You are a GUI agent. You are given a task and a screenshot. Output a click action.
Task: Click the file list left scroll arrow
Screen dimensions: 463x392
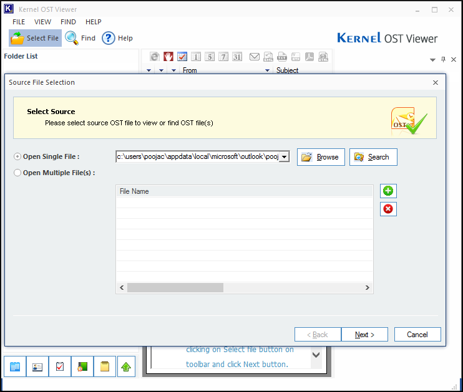tap(122, 287)
